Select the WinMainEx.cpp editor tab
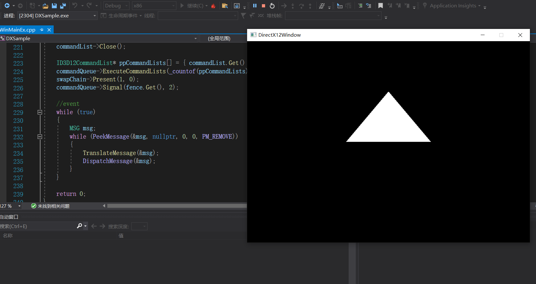Screen dimensions: 536x284 (x=18, y=30)
